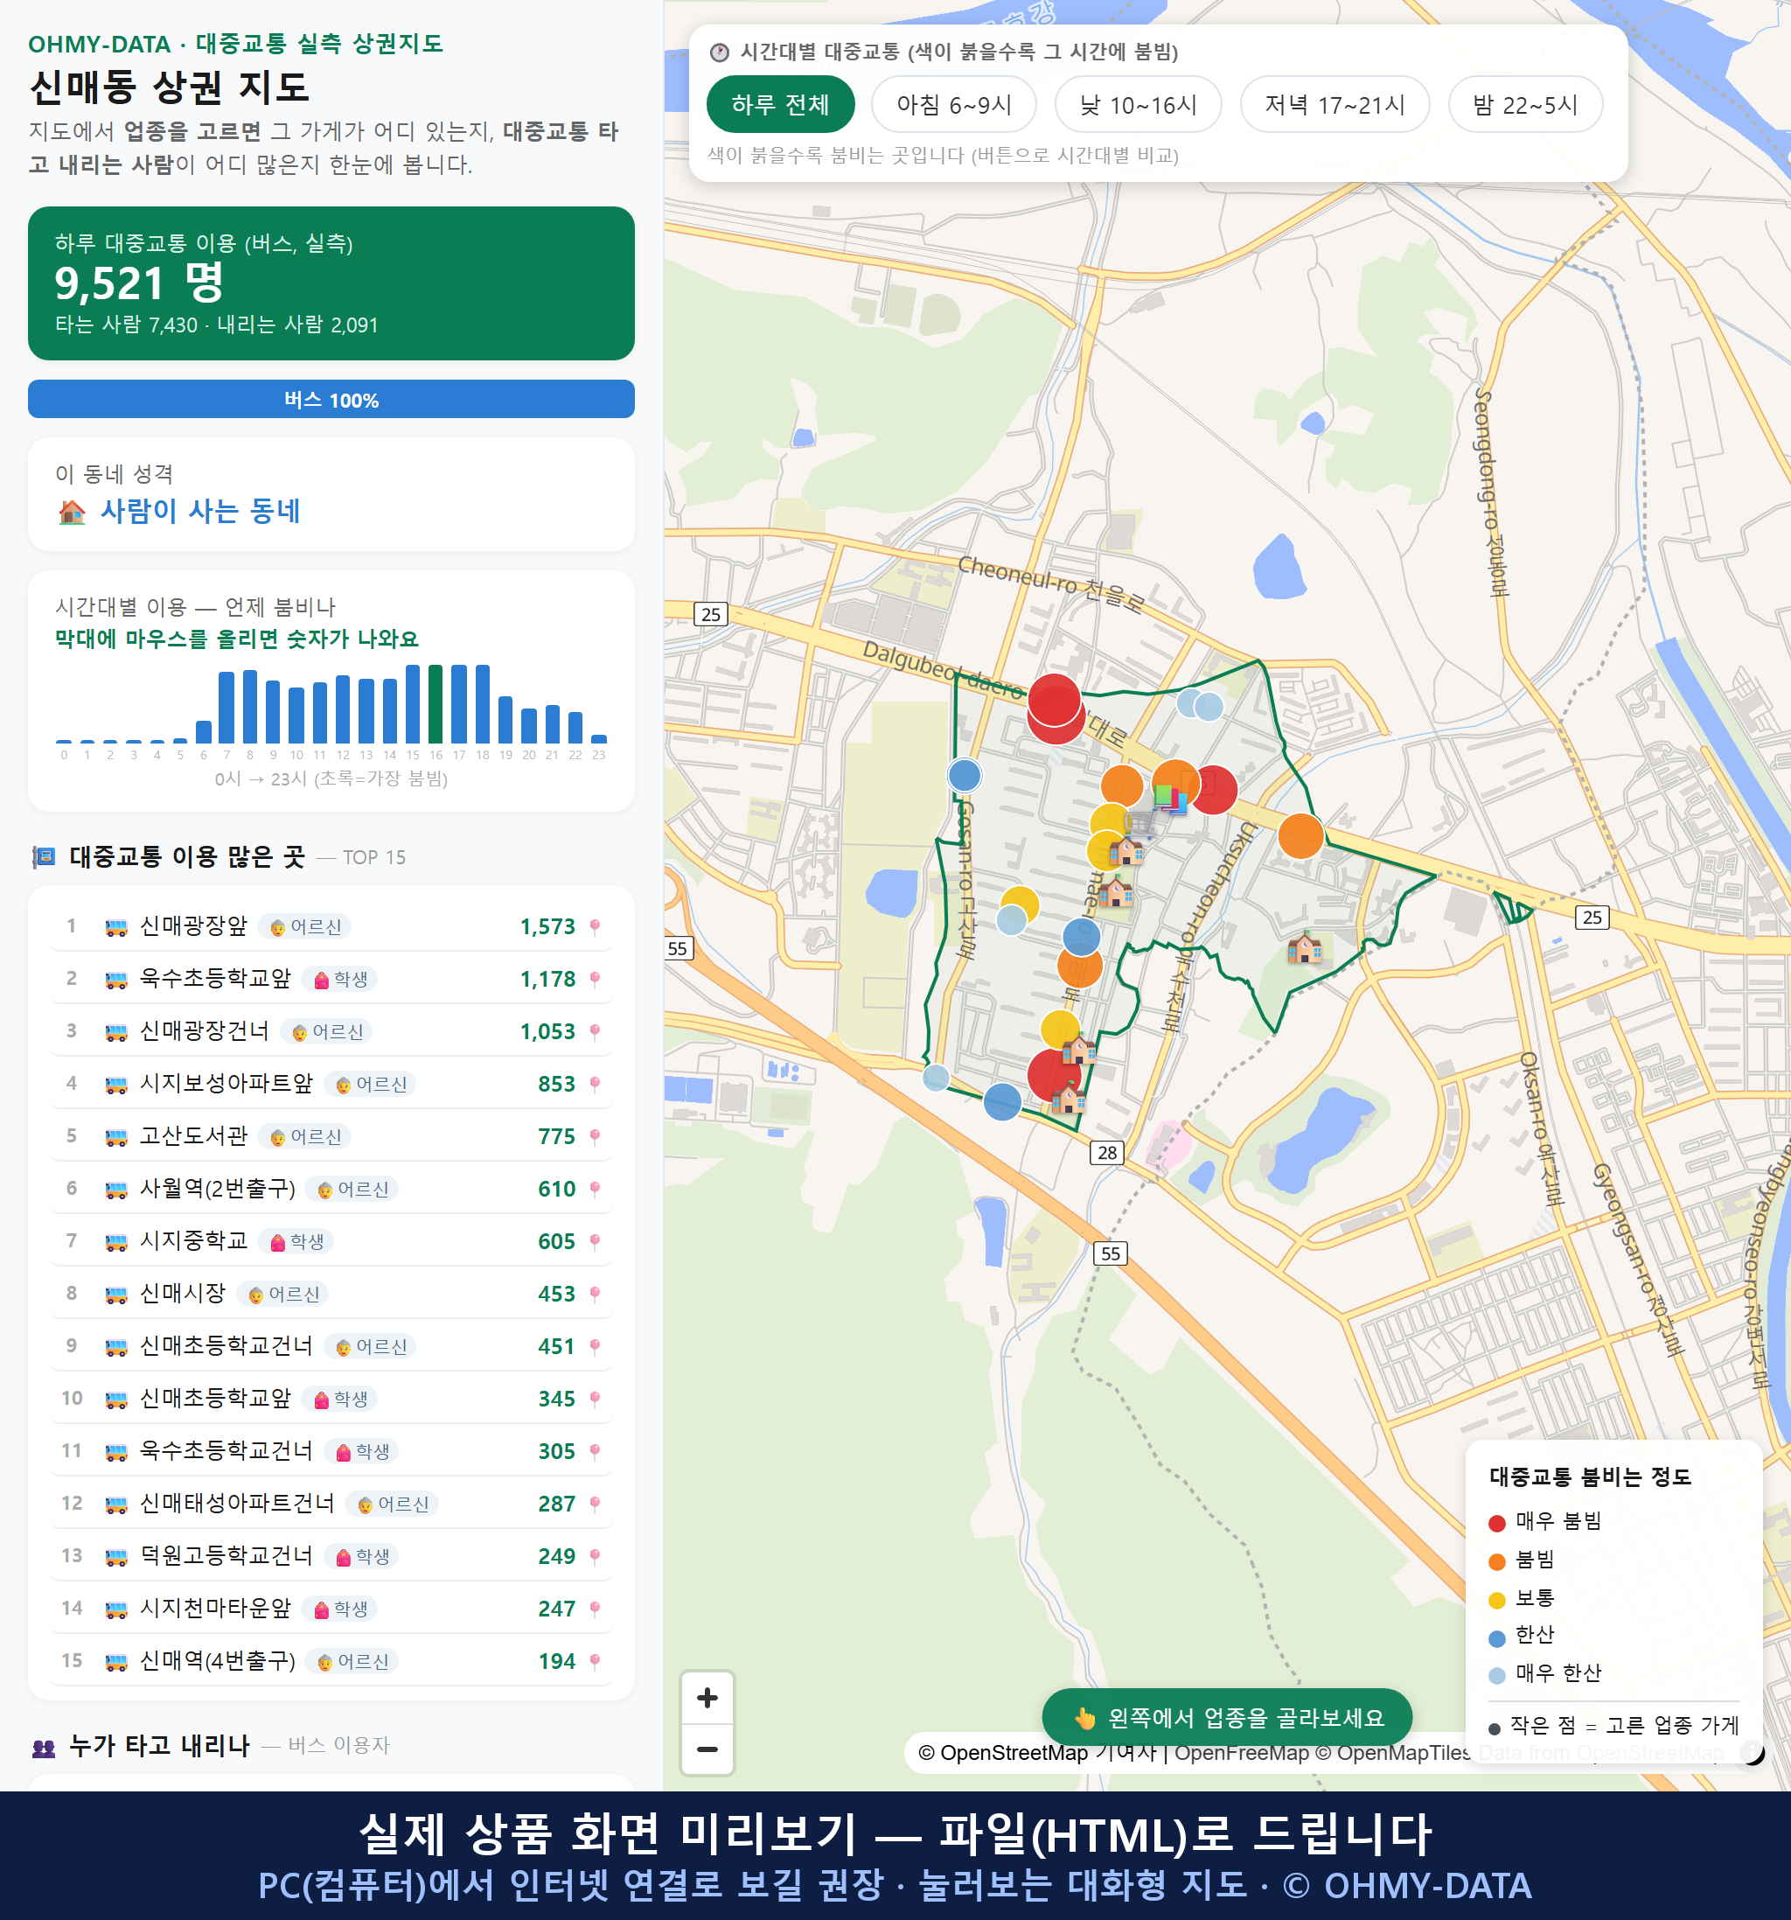Image resolution: width=1791 pixels, height=1920 pixels.
Task: Click the orange bus-stop circle at eastern boundary
Action: tap(1300, 835)
